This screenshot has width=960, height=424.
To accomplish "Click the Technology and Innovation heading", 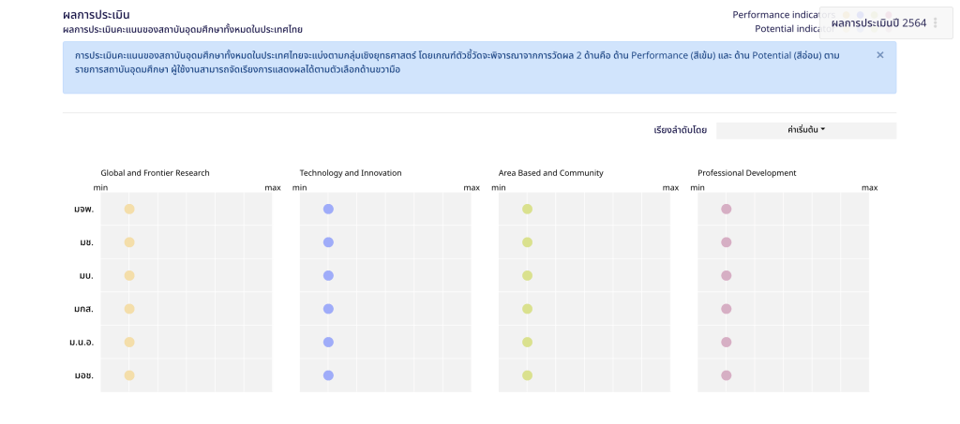I will (x=351, y=173).
